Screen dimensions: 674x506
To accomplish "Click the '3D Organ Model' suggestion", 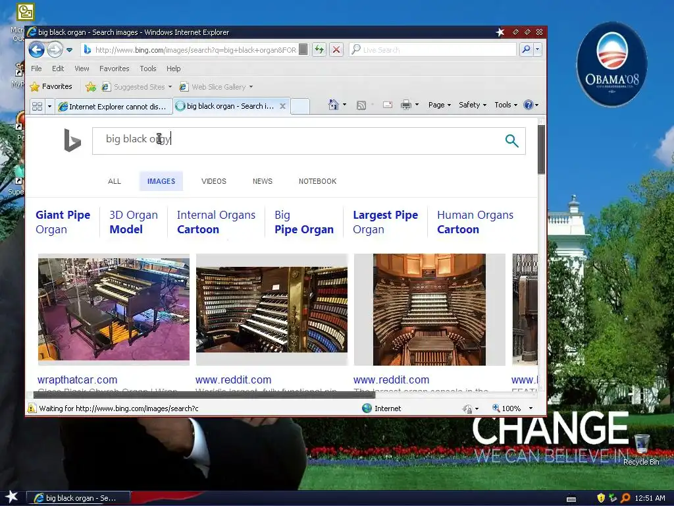I will [133, 222].
